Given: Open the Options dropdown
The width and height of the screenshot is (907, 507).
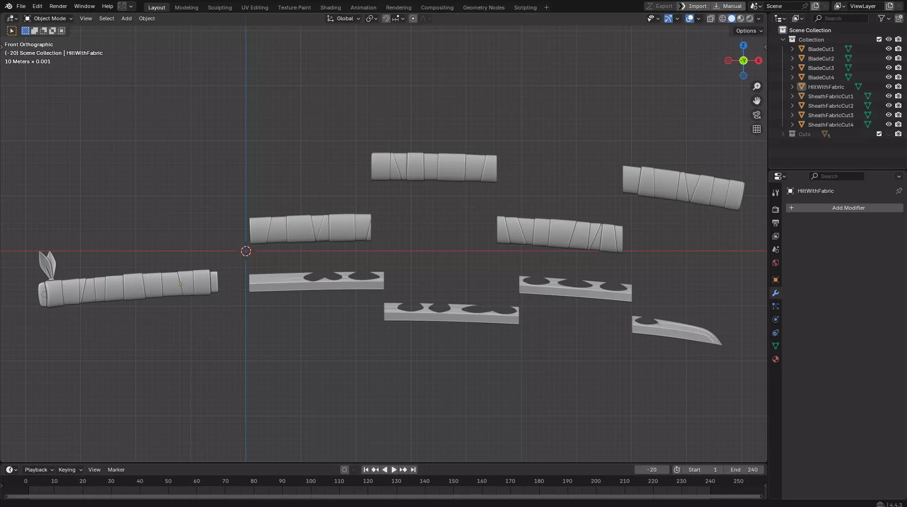Looking at the screenshot, I should coord(749,31).
